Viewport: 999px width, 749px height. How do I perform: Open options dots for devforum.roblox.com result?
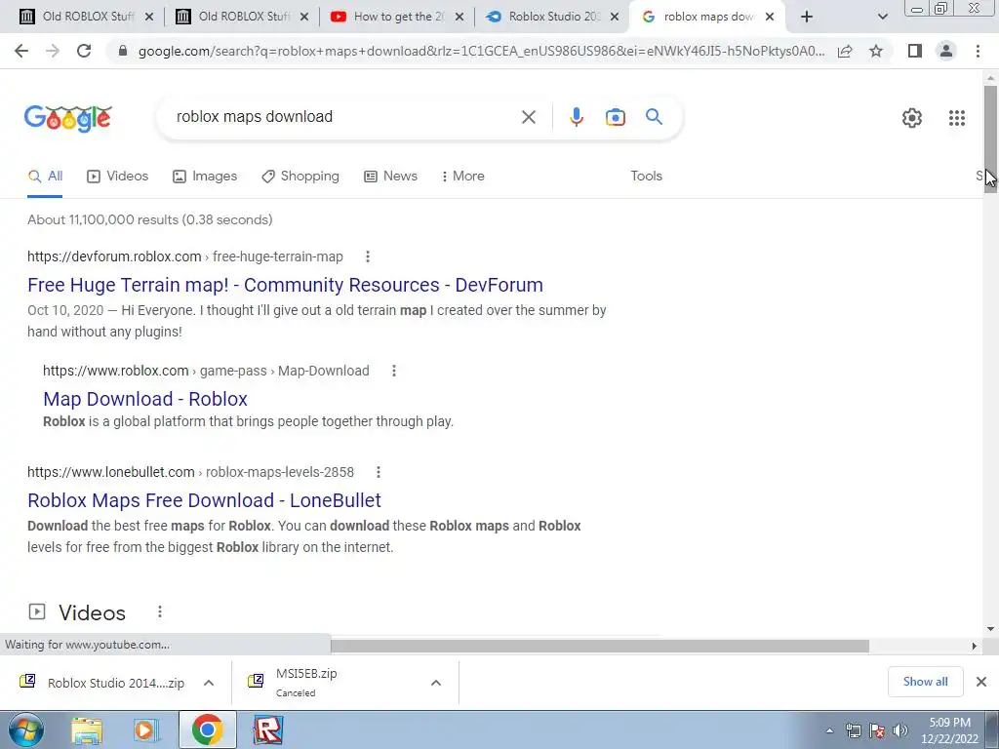[368, 256]
